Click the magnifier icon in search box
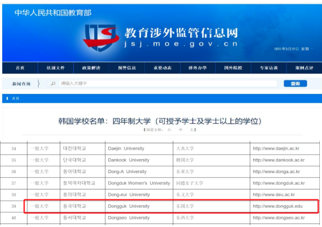Viewport: 322px width, 227px height. point(53,84)
